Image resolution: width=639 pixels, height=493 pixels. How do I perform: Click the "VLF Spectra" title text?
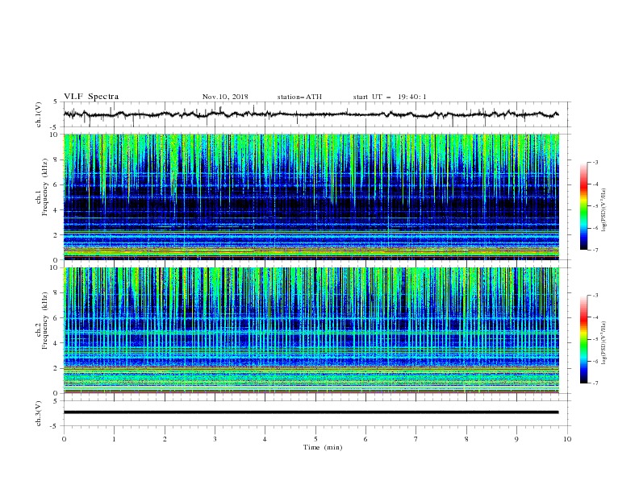point(91,97)
